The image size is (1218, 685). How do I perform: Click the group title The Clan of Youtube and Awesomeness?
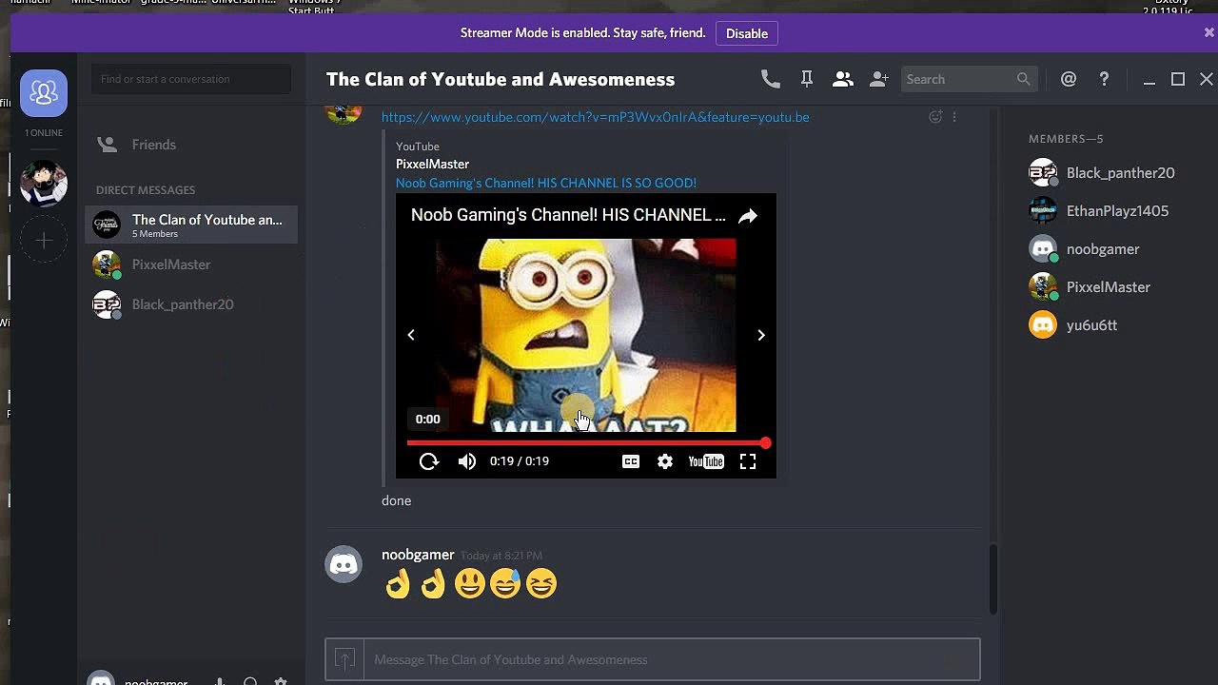coord(501,80)
